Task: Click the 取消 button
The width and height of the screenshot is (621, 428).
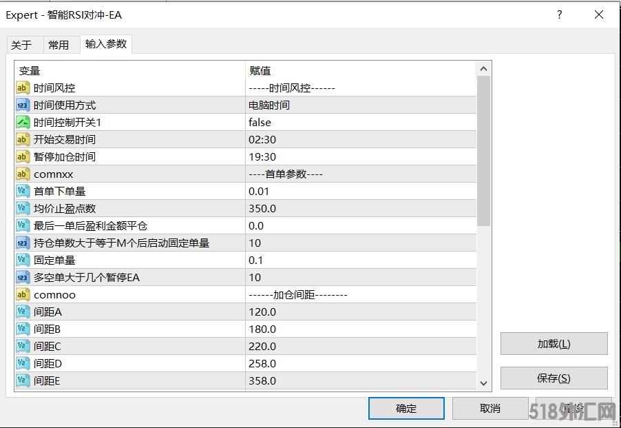Action: coord(490,408)
